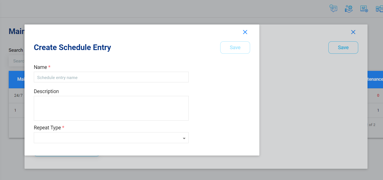
Task: Open the hand-with-gears services icon
Action: click(349, 8)
